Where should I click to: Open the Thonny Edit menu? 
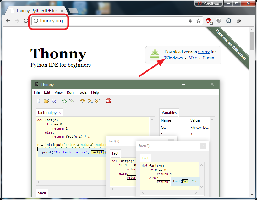pos(47,92)
